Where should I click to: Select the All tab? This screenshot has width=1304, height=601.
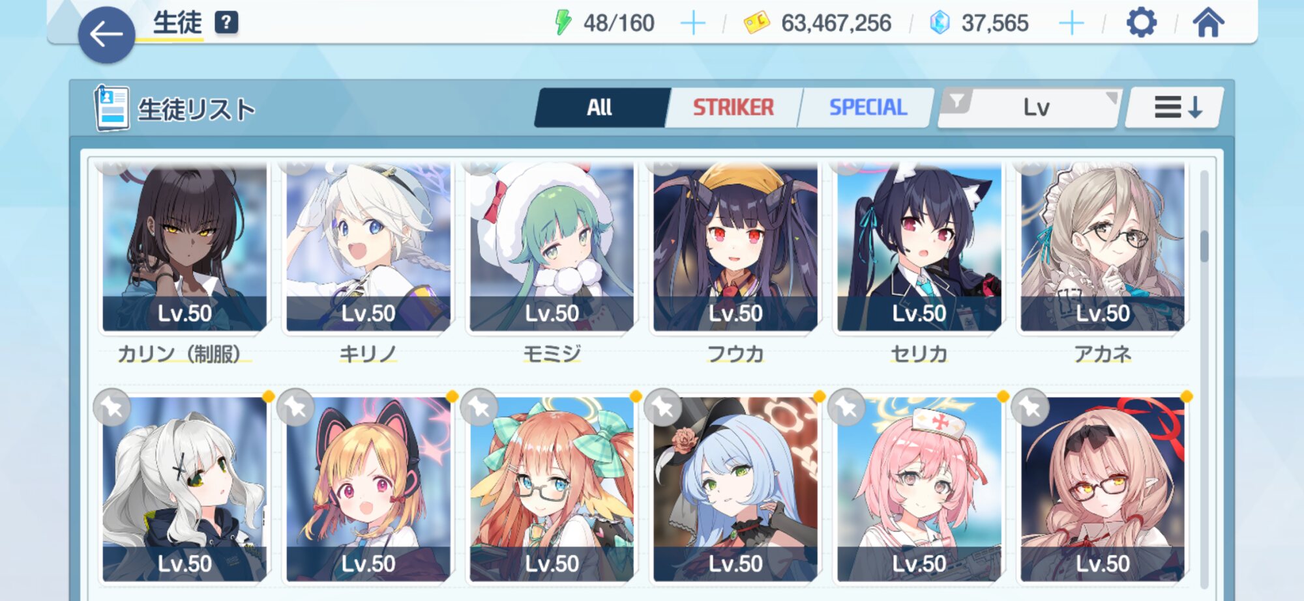(x=599, y=107)
